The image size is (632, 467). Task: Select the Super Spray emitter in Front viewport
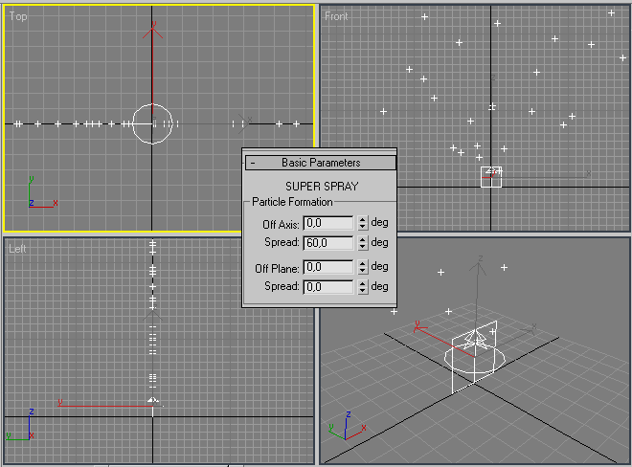(491, 176)
